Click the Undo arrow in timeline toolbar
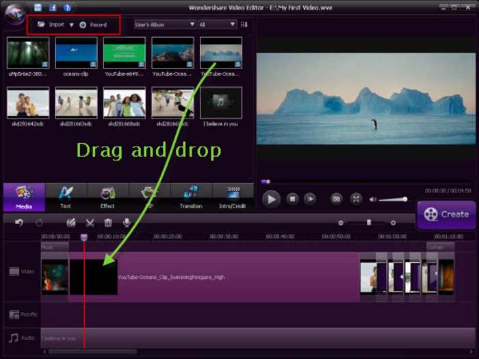Screen dimensions: 479x359 [x=19, y=223]
